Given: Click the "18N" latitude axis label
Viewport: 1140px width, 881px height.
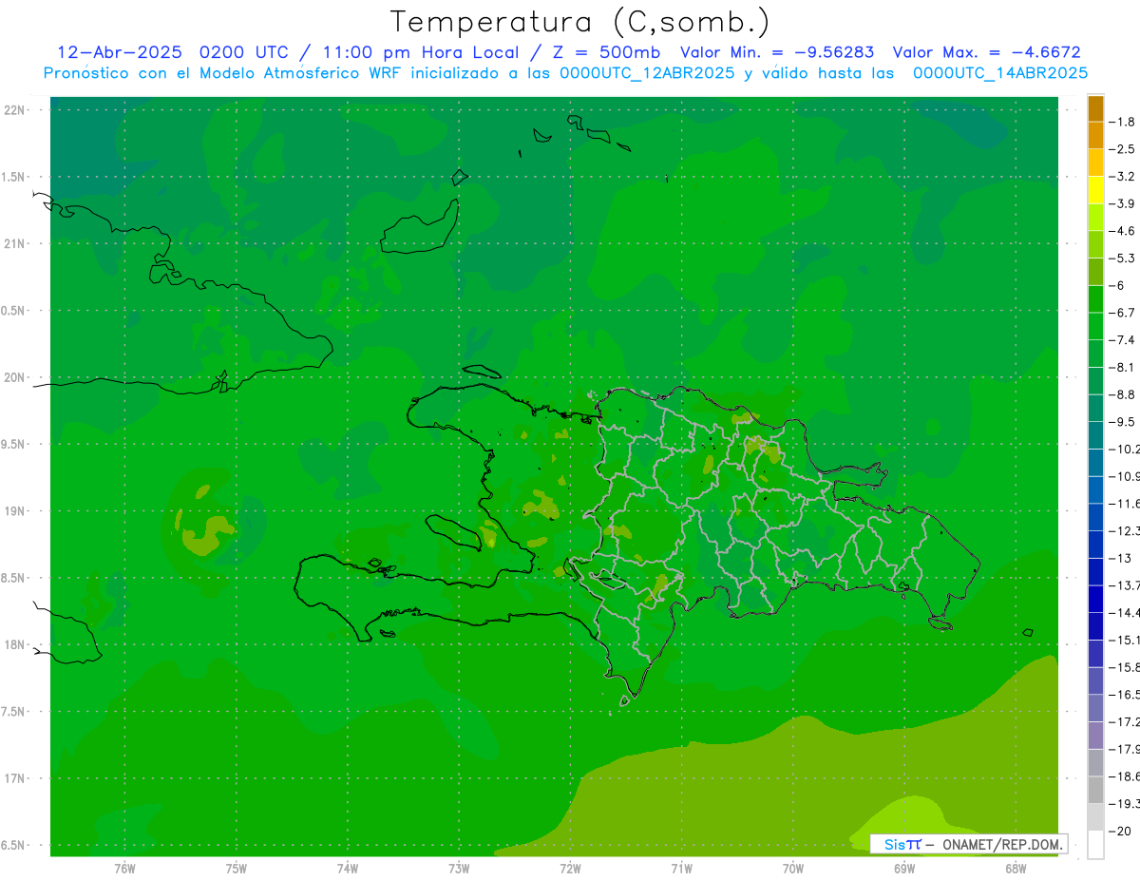Looking at the screenshot, I should coord(14,644).
